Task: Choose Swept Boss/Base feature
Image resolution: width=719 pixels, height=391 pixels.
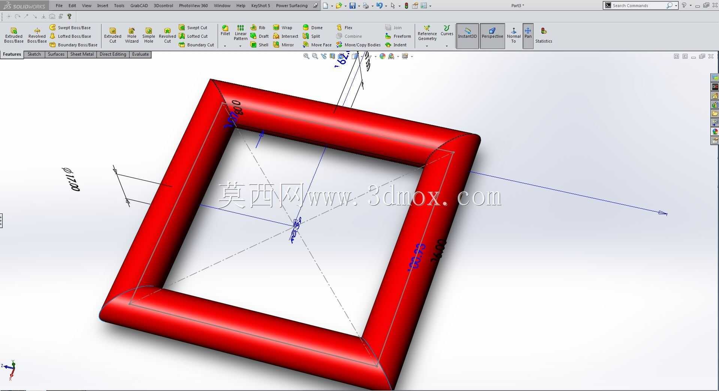Action: point(70,28)
